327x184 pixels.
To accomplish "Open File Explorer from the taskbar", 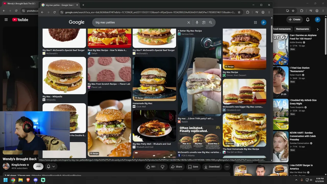I will pyautogui.click(x=20, y=180).
